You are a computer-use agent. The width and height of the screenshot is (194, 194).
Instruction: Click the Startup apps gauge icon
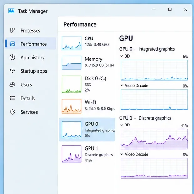(x=12, y=71)
